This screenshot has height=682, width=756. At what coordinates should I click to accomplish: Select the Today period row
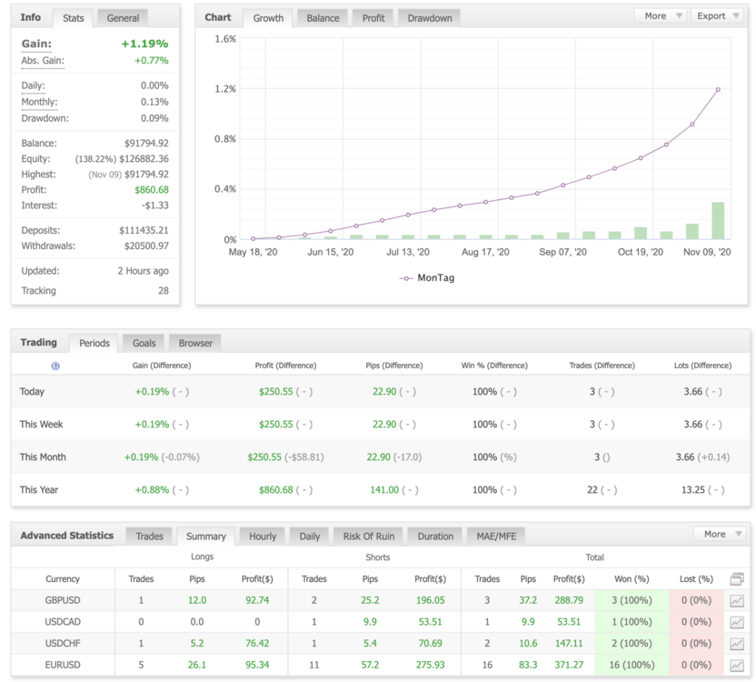point(381,391)
